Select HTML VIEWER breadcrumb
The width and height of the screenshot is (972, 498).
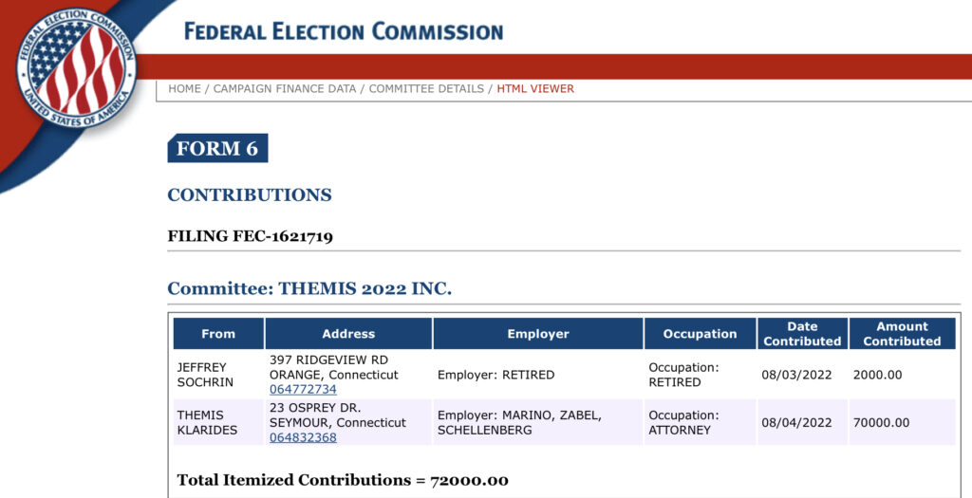(535, 88)
